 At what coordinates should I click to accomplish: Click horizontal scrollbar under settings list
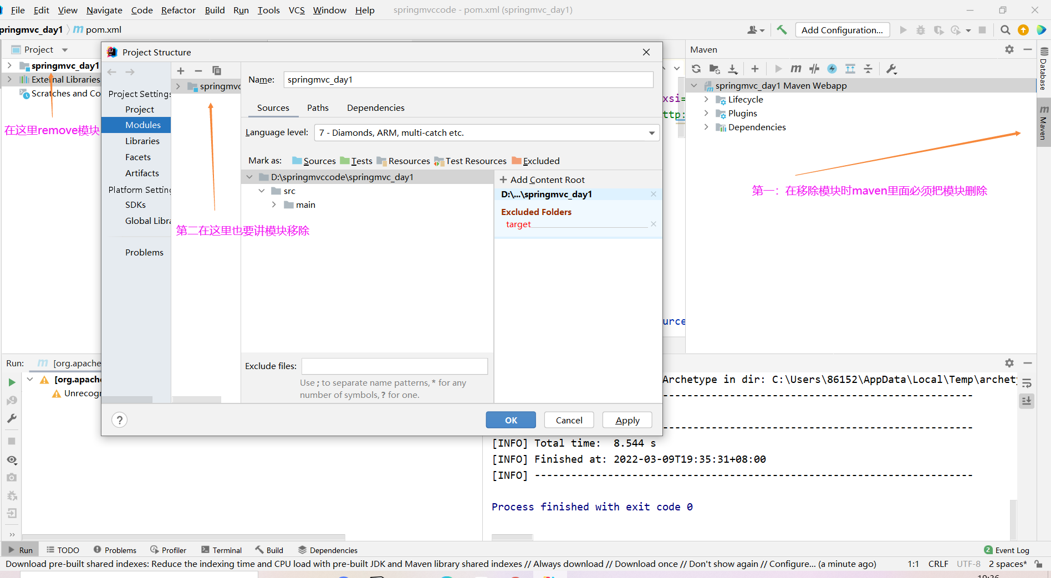pos(127,400)
